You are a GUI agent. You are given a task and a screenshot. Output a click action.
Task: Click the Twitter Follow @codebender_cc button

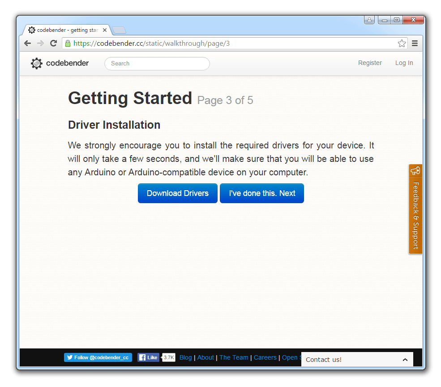click(98, 357)
